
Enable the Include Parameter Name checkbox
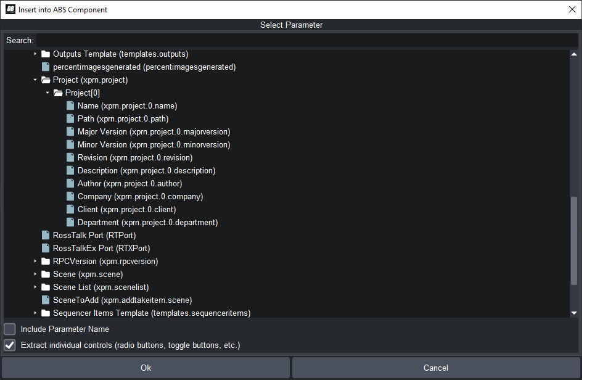pos(10,329)
